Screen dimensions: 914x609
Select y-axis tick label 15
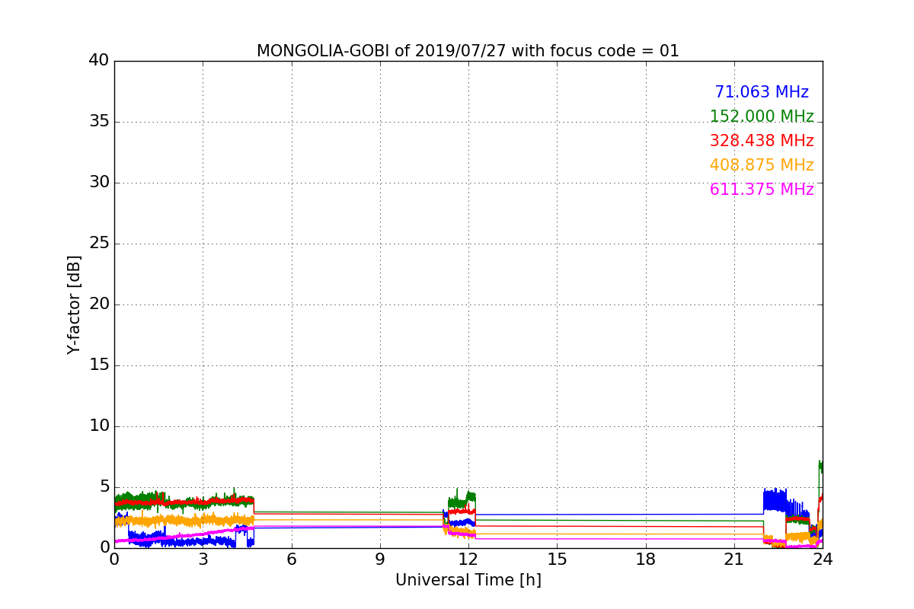click(x=99, y=365)
